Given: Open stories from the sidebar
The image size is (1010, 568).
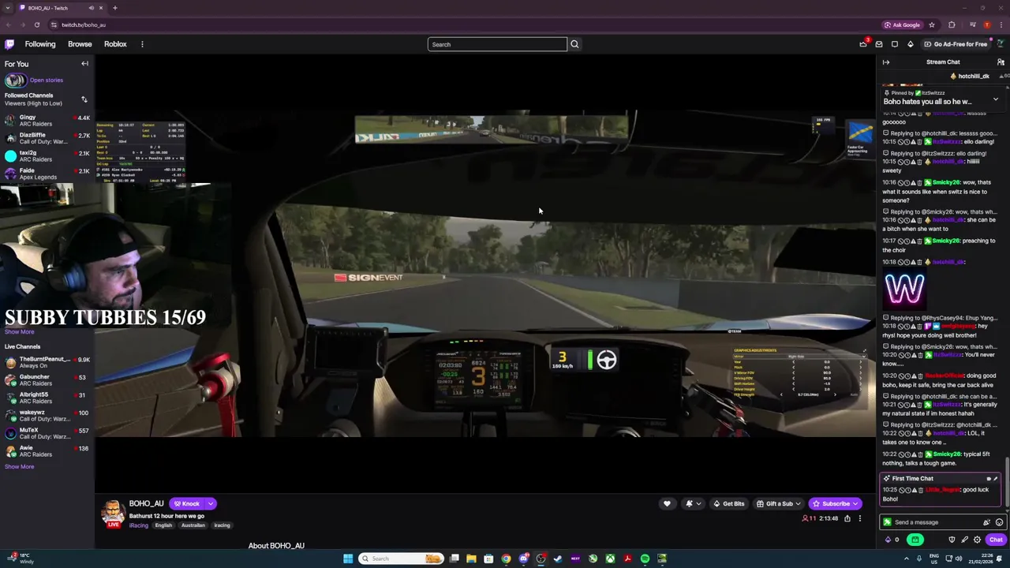Looking at the screenshot, I should 46,80.
